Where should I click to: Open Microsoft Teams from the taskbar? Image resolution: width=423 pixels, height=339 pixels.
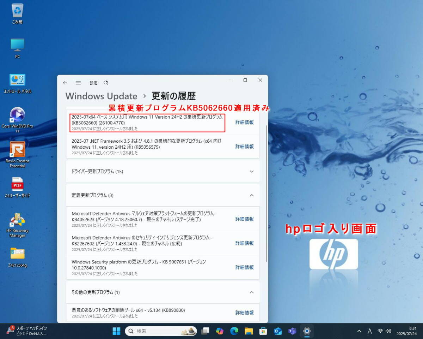pyautogui.click(x=292, y=331)
